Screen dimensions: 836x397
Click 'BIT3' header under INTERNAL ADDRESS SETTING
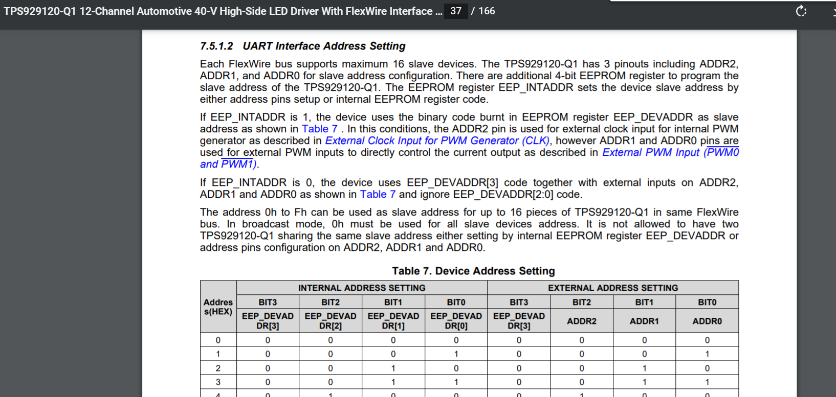[x=268, y=302]
